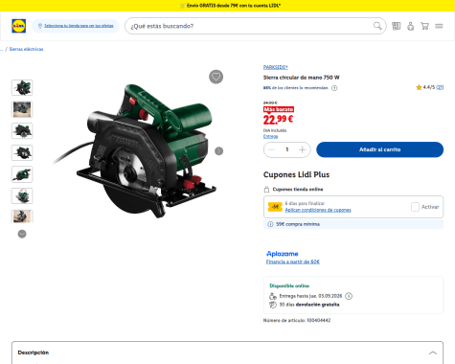Viewport: 455px width, 364px height.
Task: Open Financia a partir de 60€ link
Action: tap(293, 262)
